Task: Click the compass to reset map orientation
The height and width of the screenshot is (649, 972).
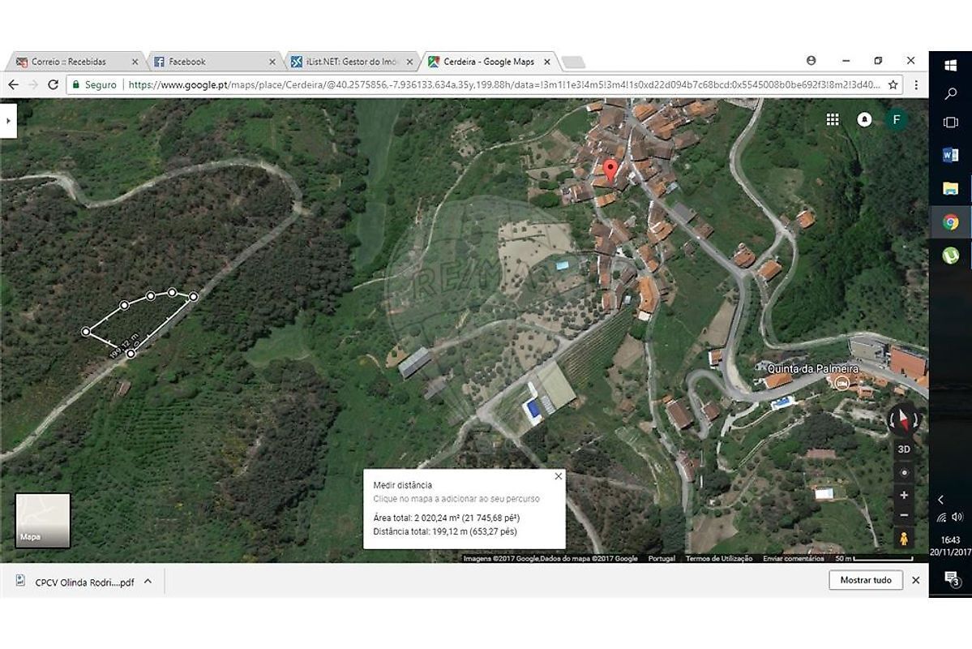Action: click(903, 419)
